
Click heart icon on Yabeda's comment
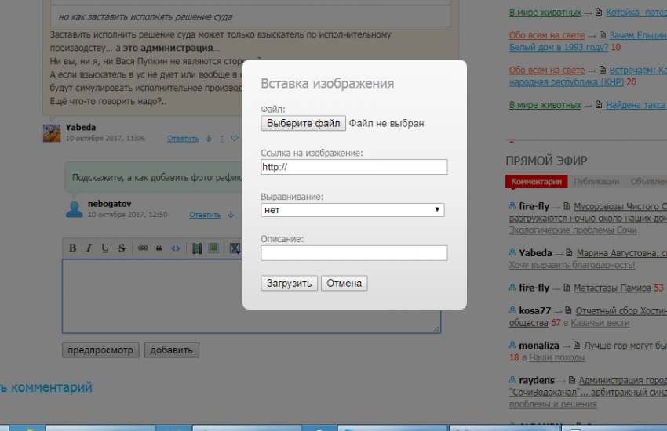coord(234,139)
